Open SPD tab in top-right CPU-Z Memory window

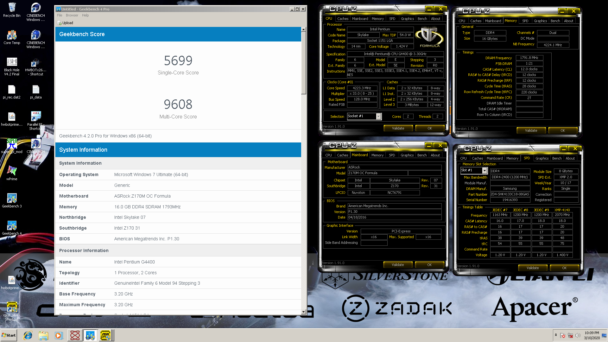click(x=525, y=21)
